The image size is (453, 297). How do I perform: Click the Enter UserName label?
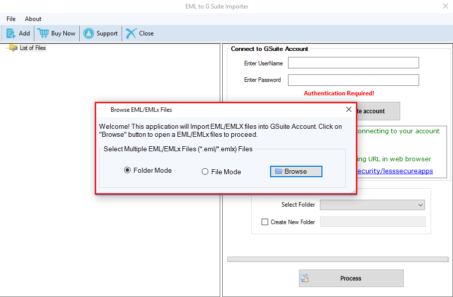263,63
